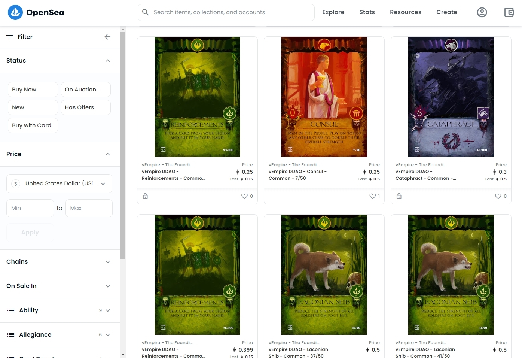Screen dimensions: 522x358
Task: Open the OpenSea home logo
Action: coord(36,12)
